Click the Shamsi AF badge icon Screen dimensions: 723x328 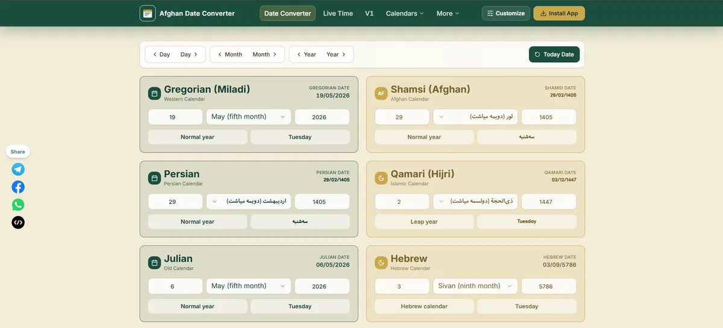click(381, 93)
